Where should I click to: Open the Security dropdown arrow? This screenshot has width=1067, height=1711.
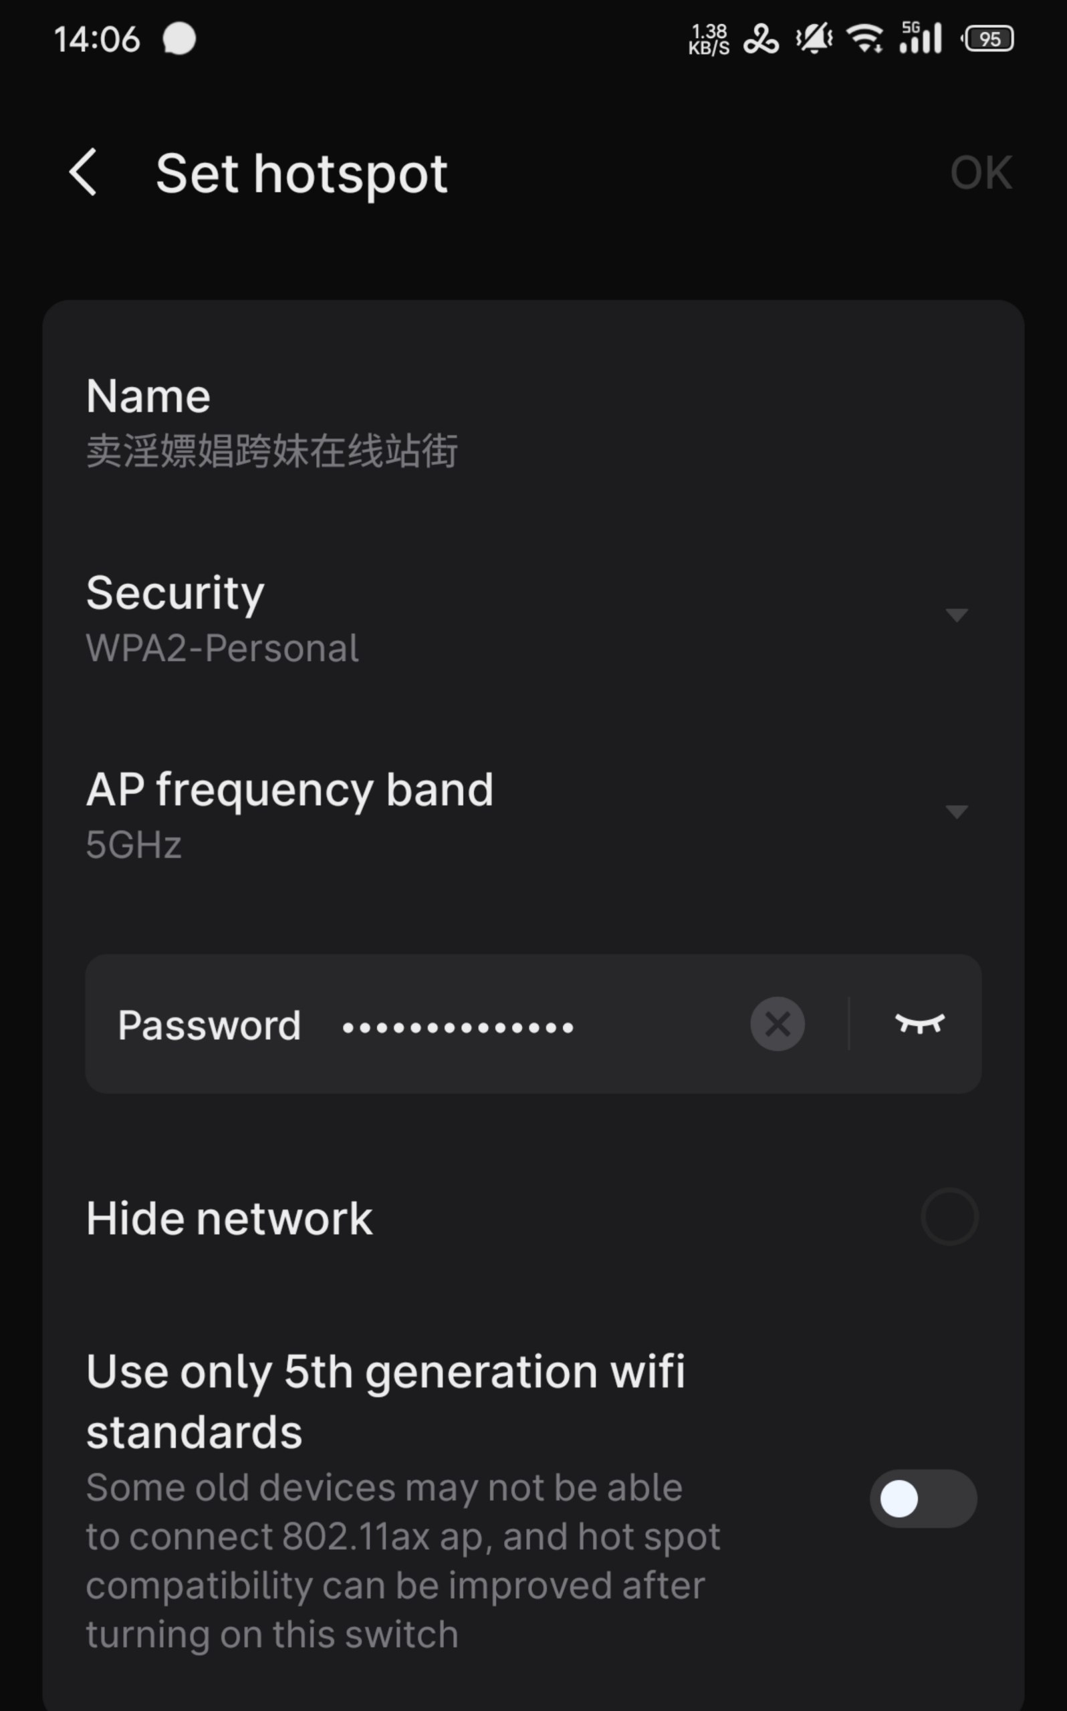(x=956, y=616)
